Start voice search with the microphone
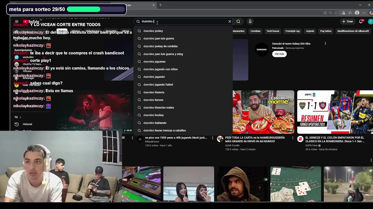The width and height of the screenshot is (373, 209). point(250,21)
